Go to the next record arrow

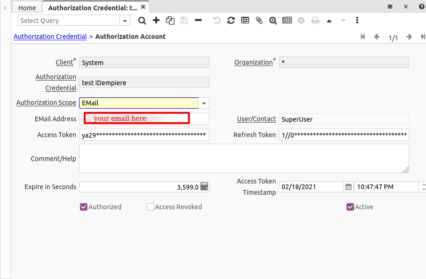pyautogui.click(x=409, y=37)
